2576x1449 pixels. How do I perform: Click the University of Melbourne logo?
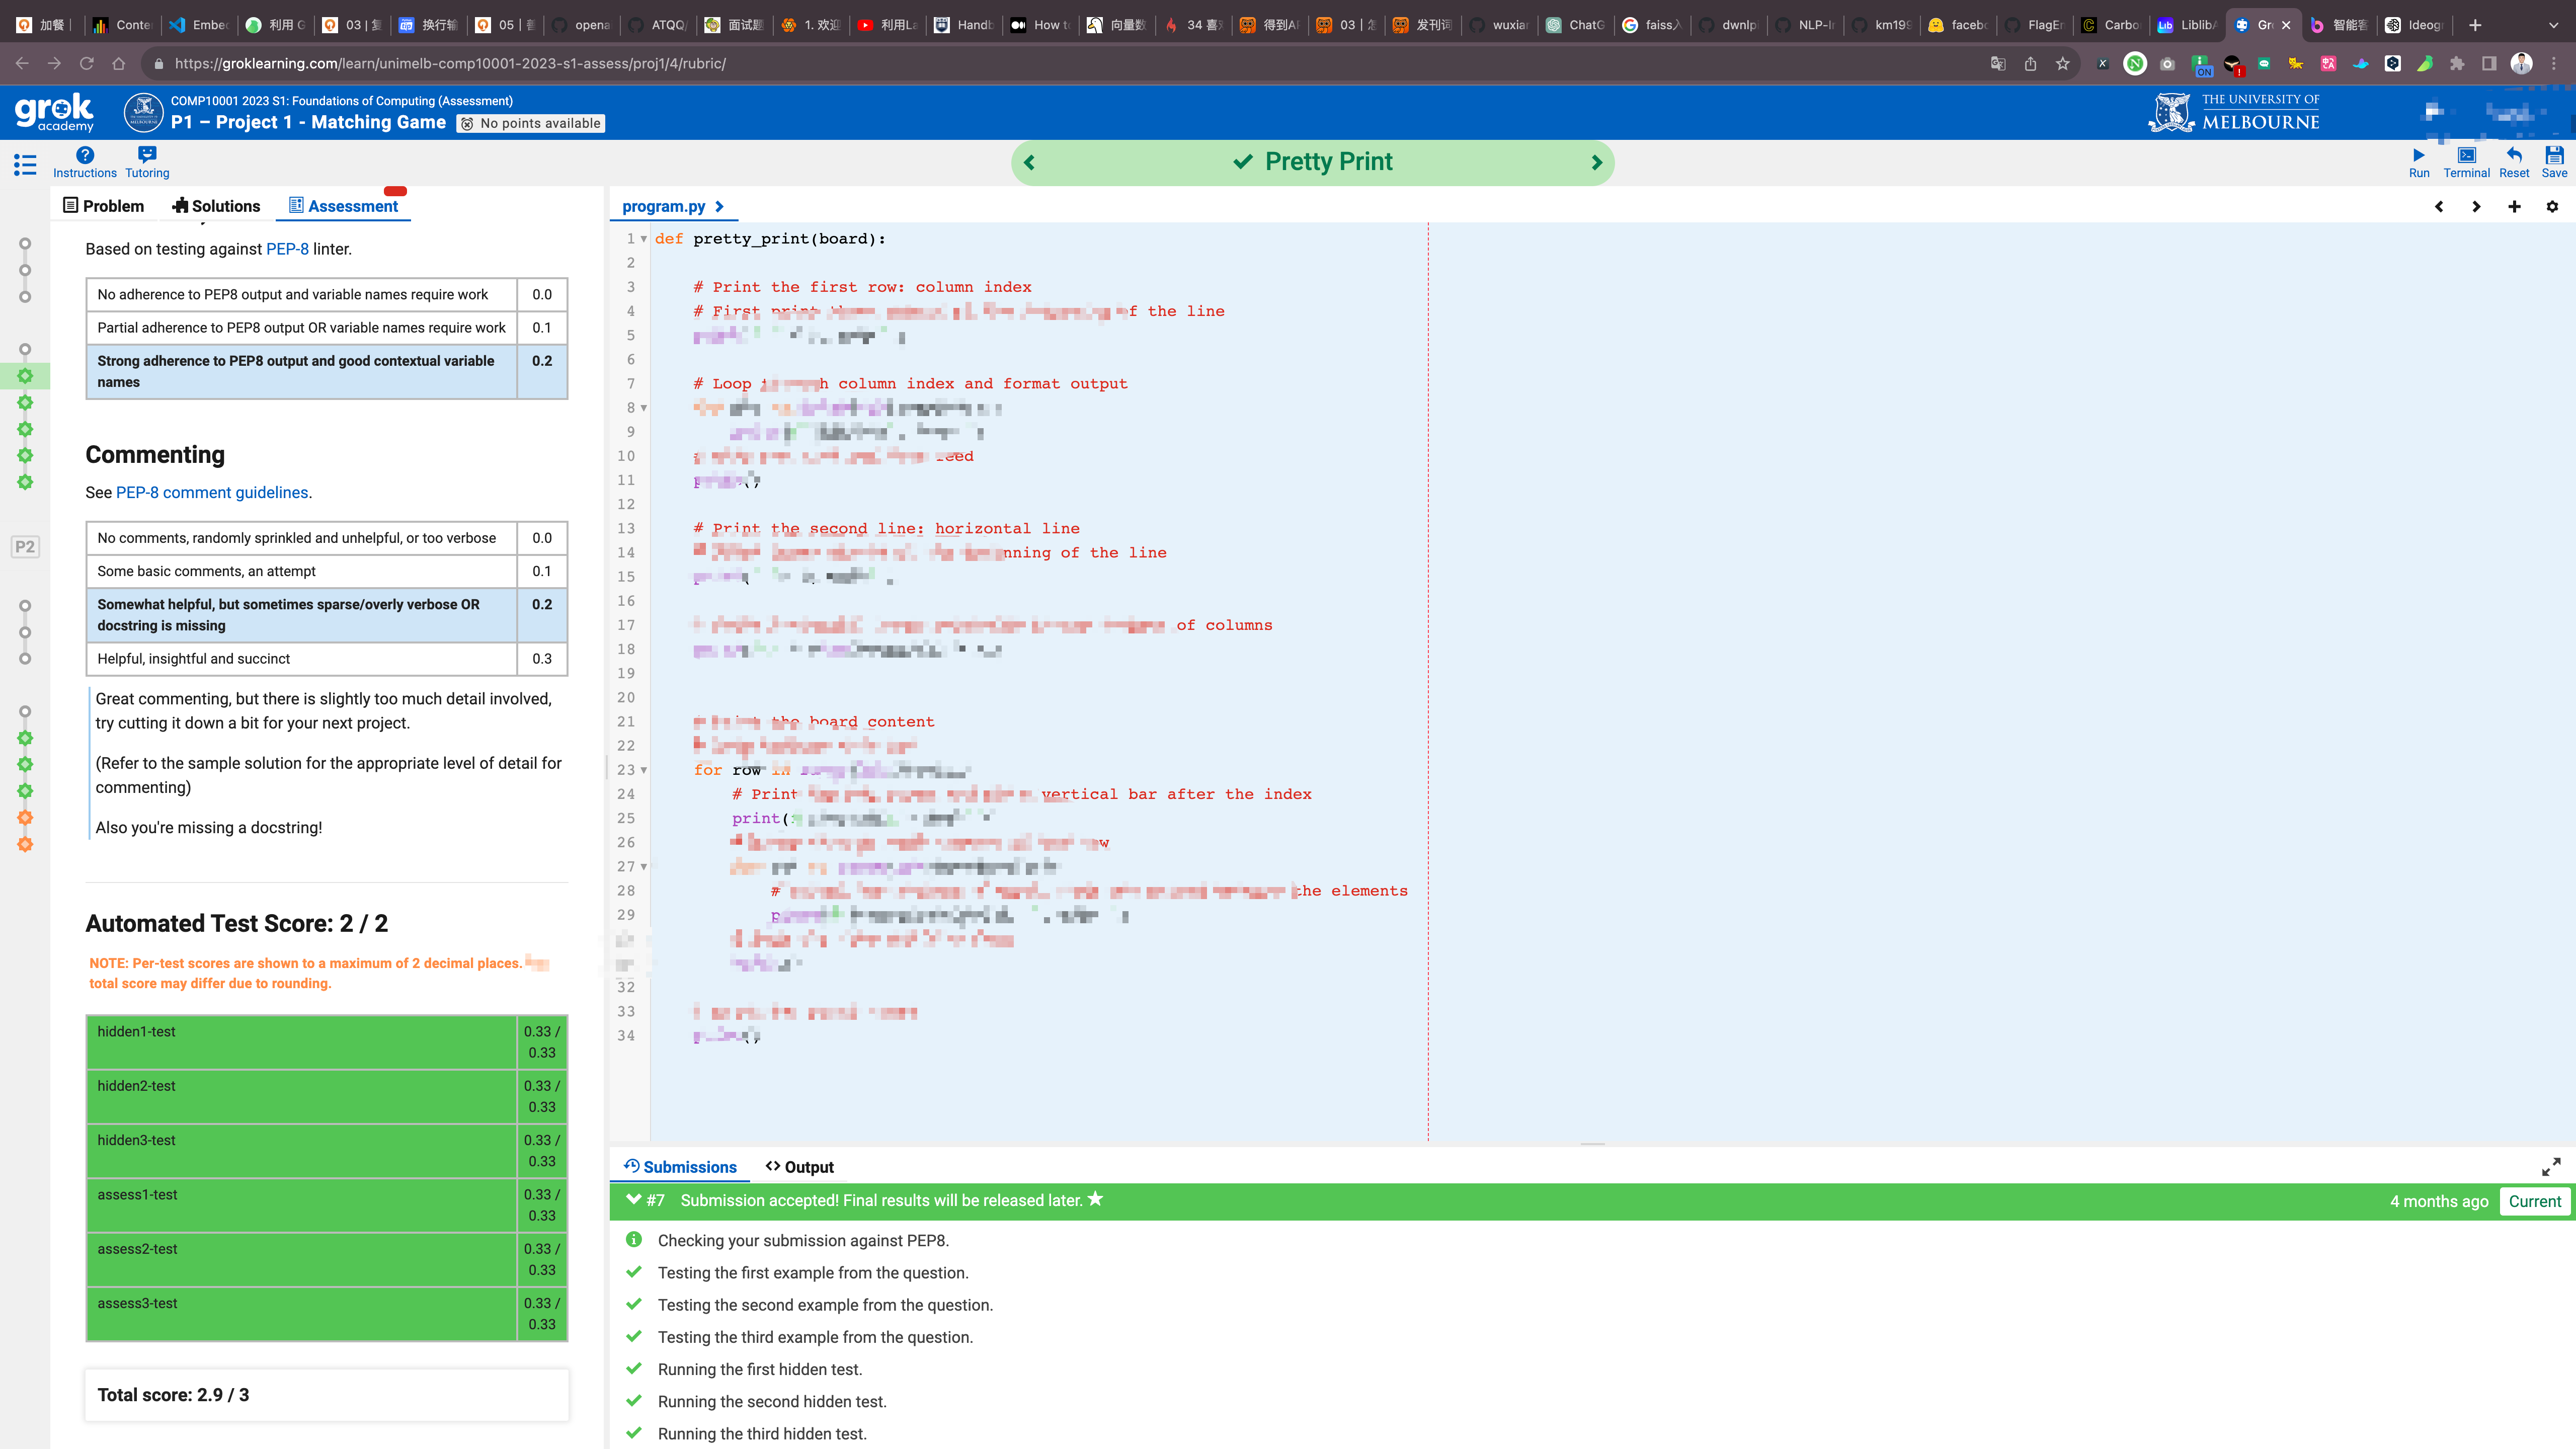click(x=2233, y=112)
